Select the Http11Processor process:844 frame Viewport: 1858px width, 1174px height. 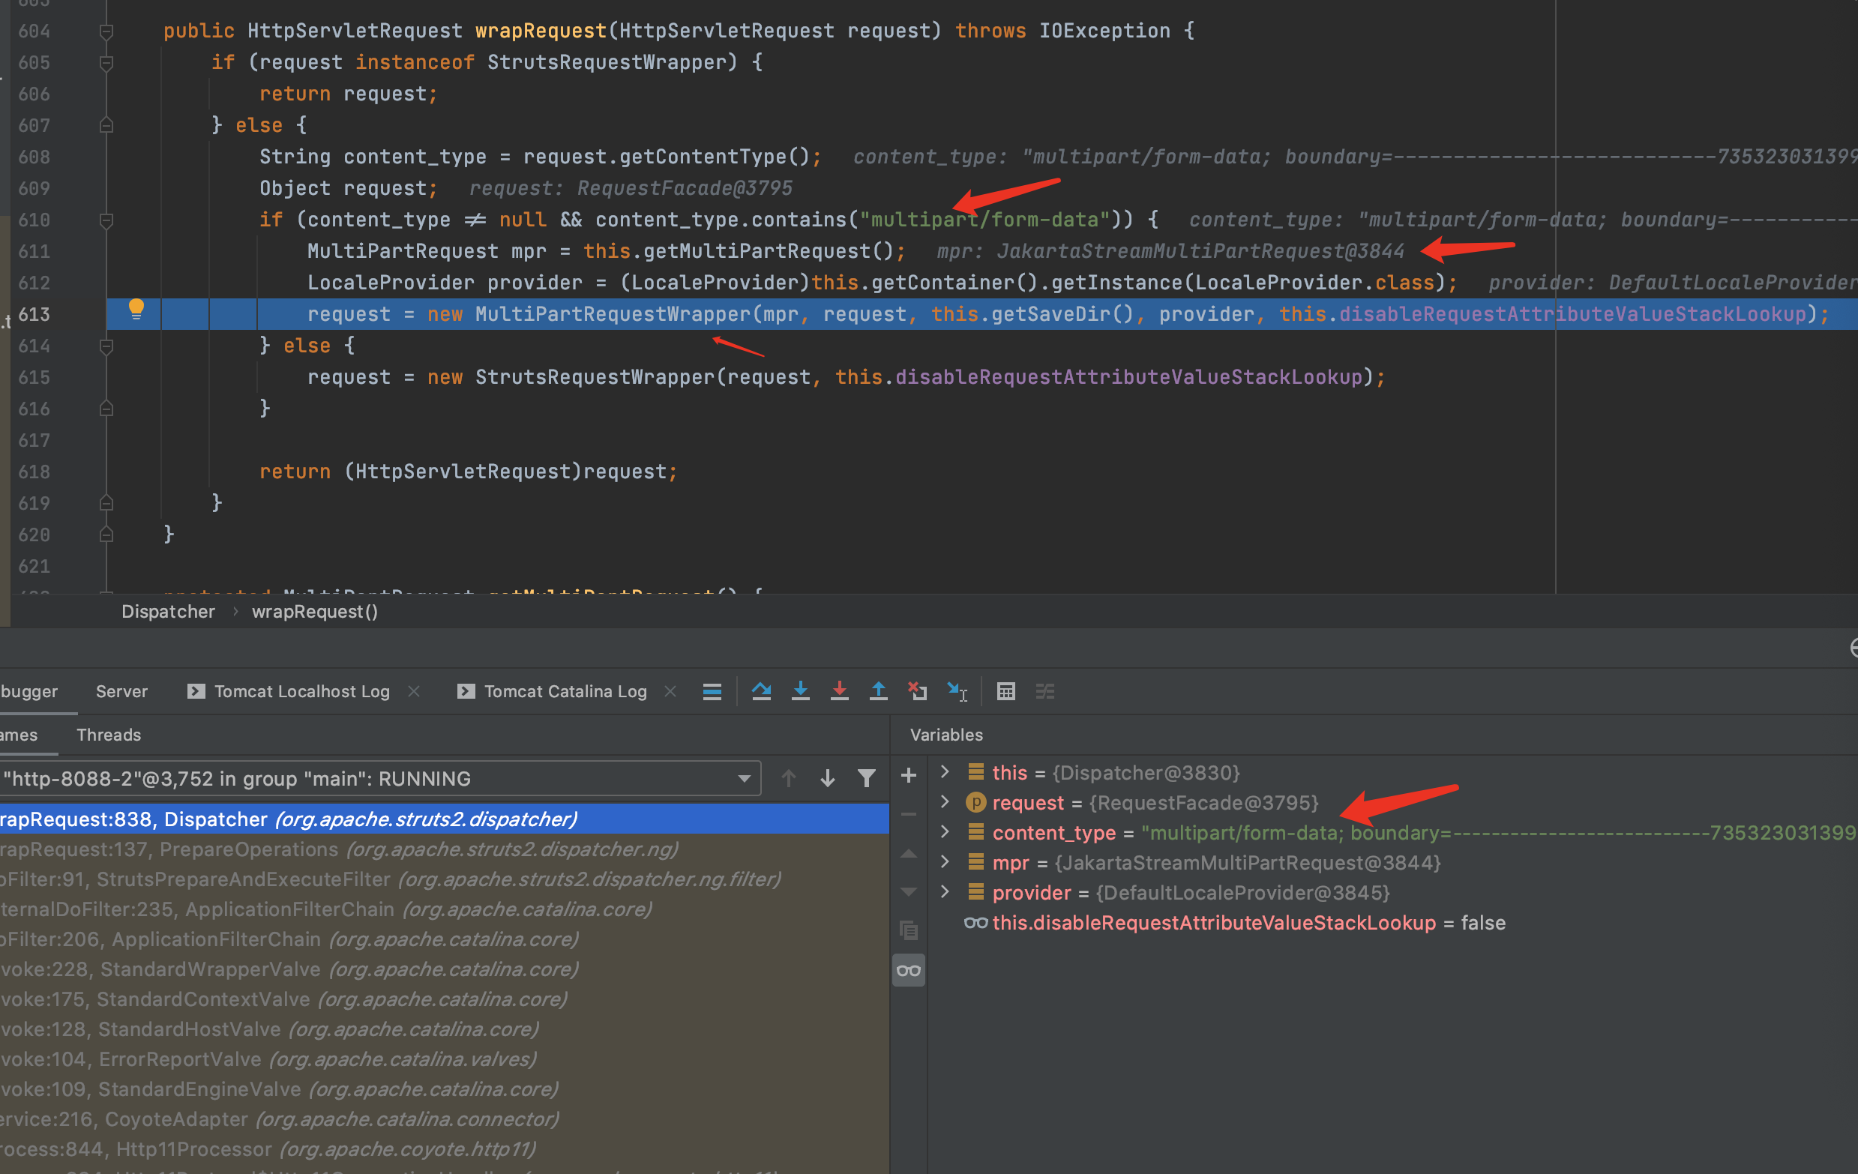[x=445, y=1149]
